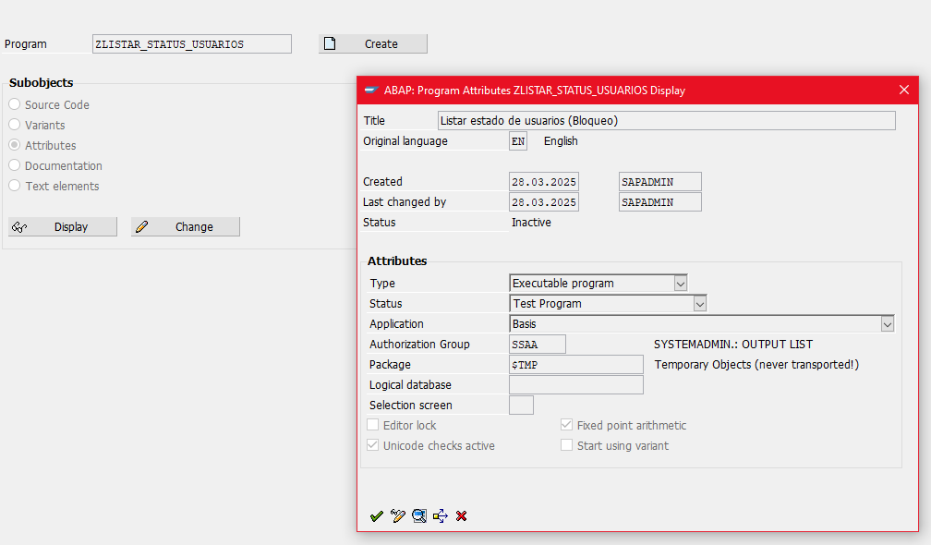Select the Attributes radio button
The width and height of the screenshot is (931, 545).
click(15, 145)
